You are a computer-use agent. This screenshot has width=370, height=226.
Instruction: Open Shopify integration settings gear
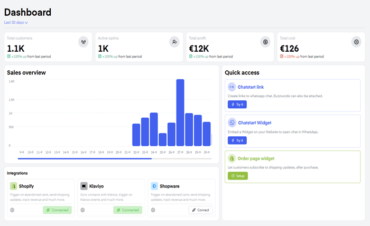12,210
